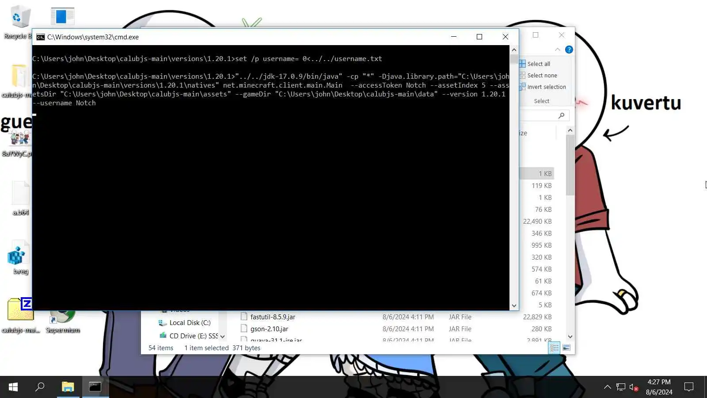Image resolution: width=707 pixels, height=398 pixels.
Task: Collapse the File Explorer ribbon with chevron
Action: pos(558,50)
